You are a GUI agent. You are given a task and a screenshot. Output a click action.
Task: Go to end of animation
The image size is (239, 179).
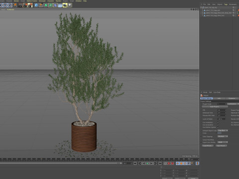click(160, 164)
